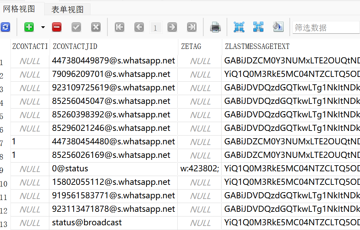The width and height of the screenshot is (360, 230).
Task: Select cell 0@status
Action: point(113,169)
